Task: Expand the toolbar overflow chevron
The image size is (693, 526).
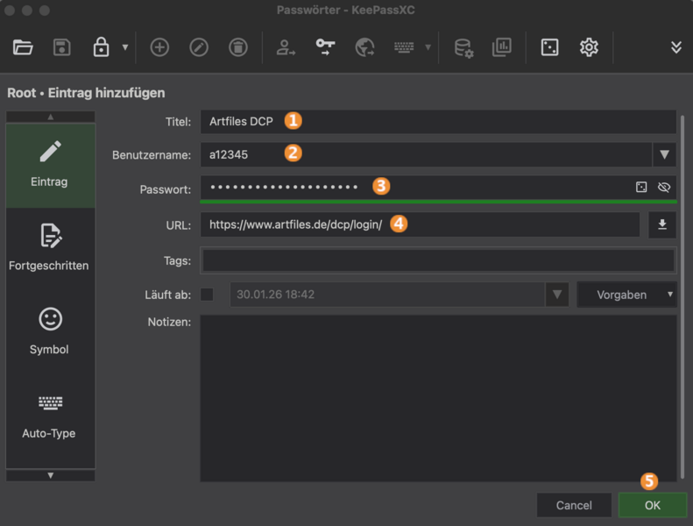Action: coord(675,47)
